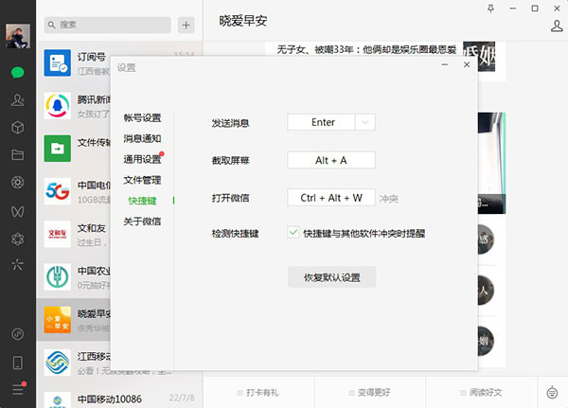Open the Chats icon in the sidebar

point(17,72)
